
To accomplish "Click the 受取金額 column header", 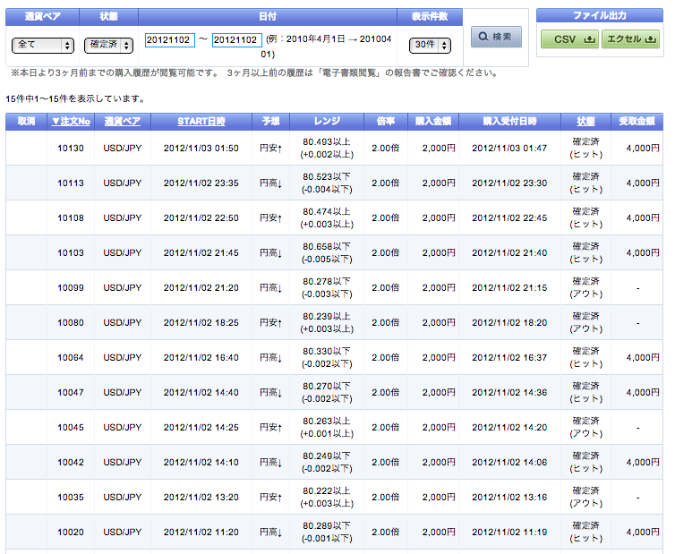I will (637, 122).
